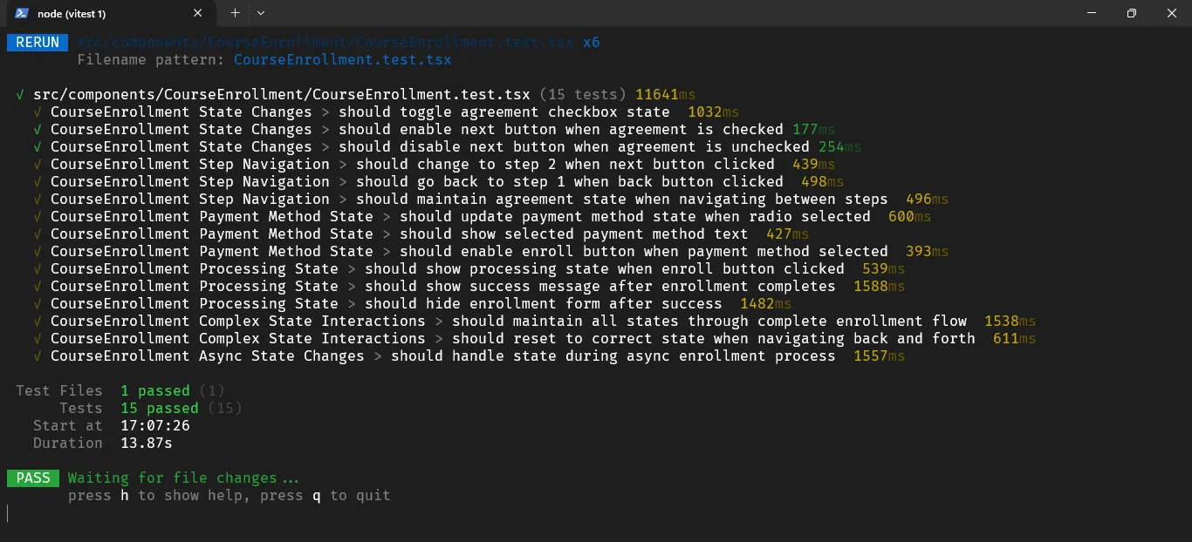The width and height of the screenshot is (1192, 542).
Task: Click the checkmark beside "should change to step 2" test
Action: pyautogui.click(x=36, y=164)
